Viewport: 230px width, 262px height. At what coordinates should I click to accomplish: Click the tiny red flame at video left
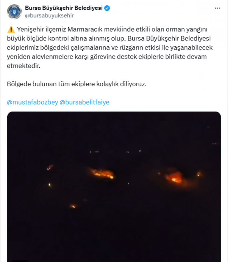50,167
